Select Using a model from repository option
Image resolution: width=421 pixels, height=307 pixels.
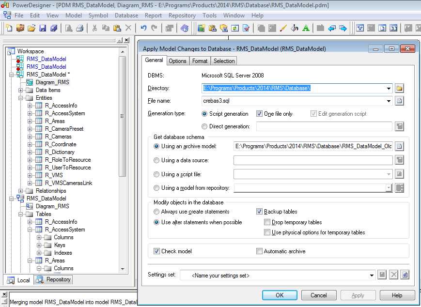coord(156,188)
